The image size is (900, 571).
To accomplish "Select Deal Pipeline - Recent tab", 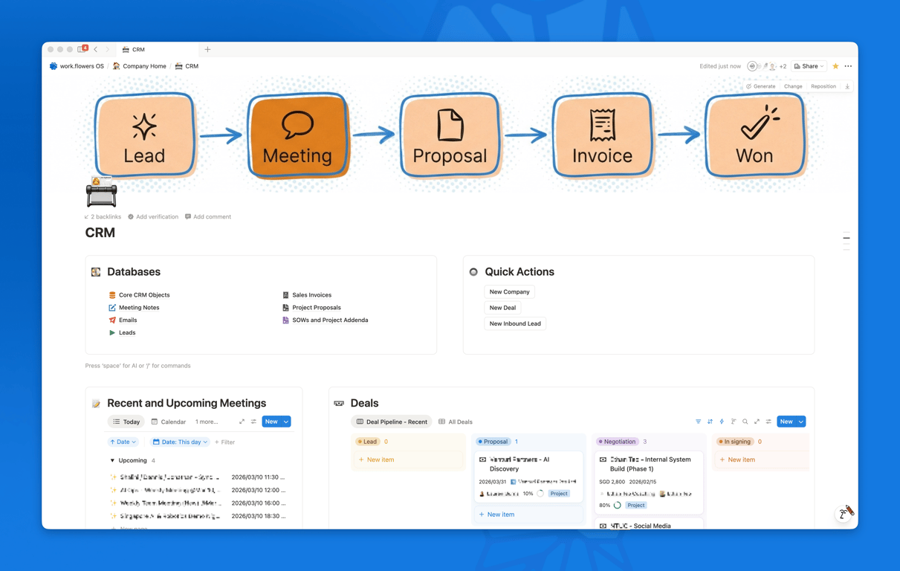I will (x=392, y=422).
